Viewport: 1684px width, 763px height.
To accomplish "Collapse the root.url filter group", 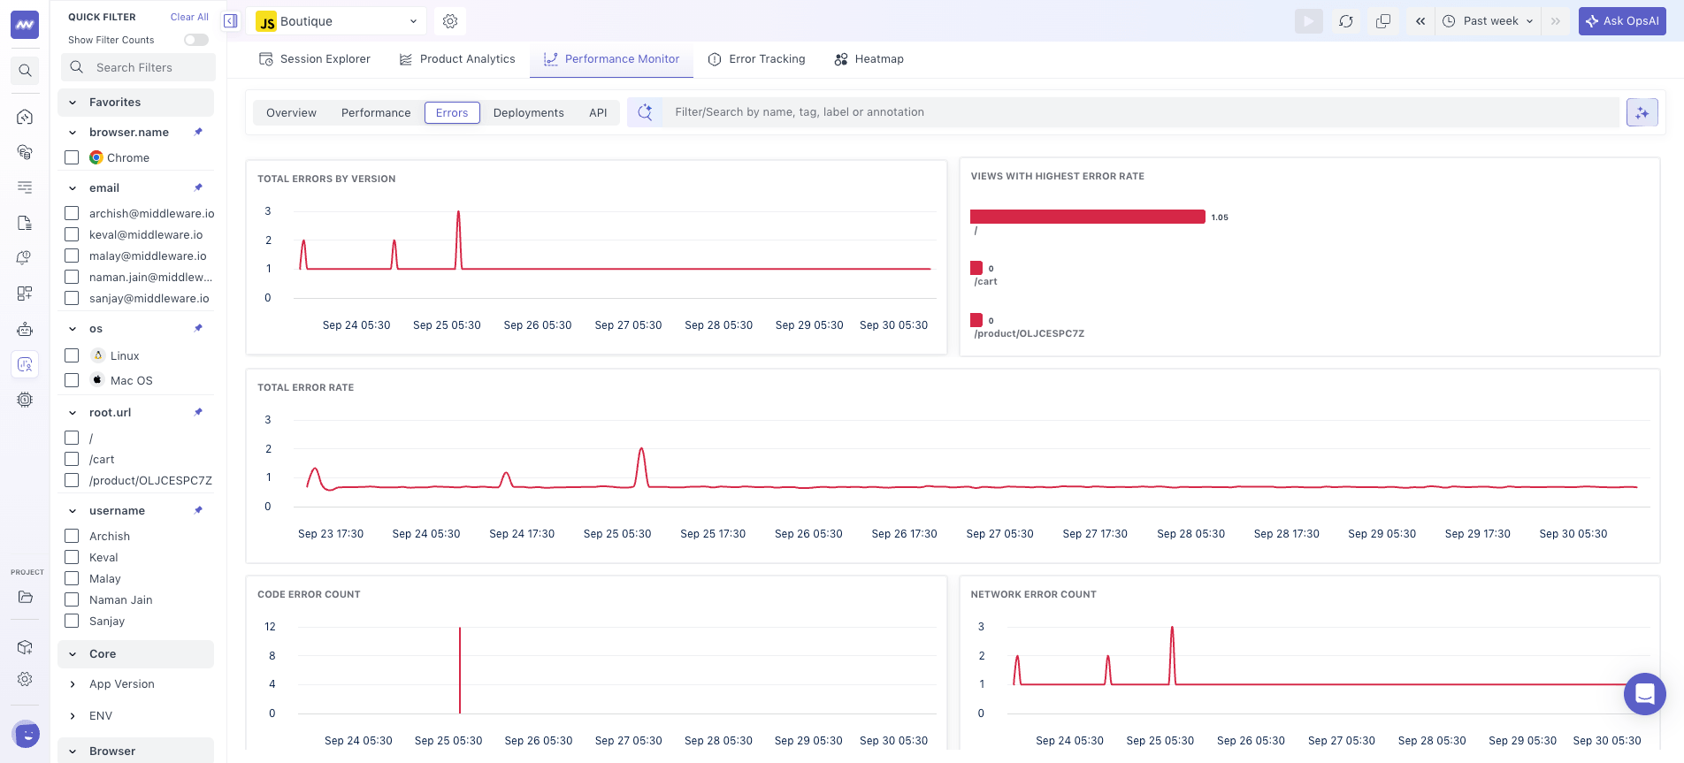I will [73, 413].
